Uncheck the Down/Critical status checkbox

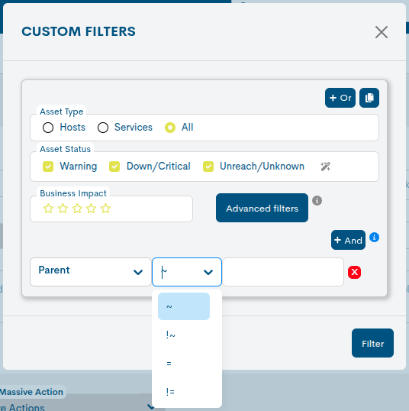pos(114,167)
